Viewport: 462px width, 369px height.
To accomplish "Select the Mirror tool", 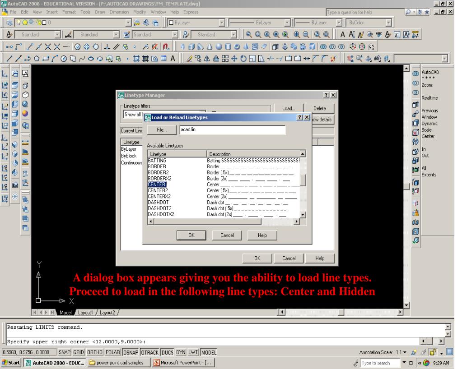I will click(207, 59).
